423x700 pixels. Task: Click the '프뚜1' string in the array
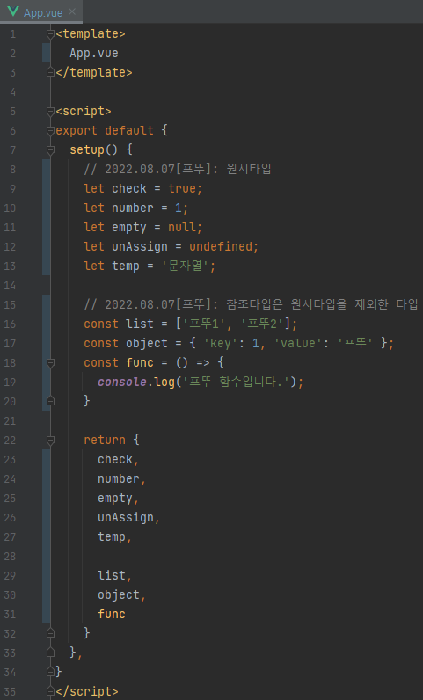[203, 324]
